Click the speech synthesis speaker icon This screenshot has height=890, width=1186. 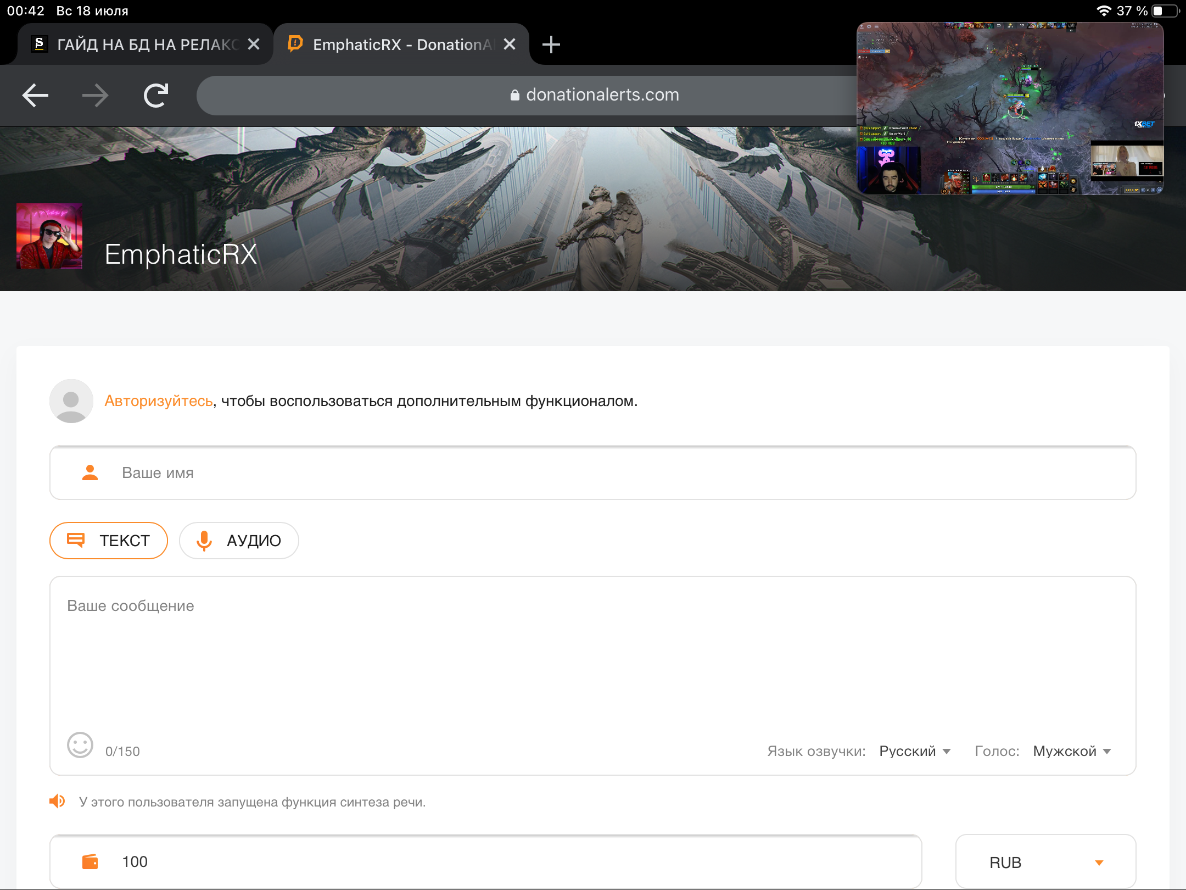pos(57,802)
